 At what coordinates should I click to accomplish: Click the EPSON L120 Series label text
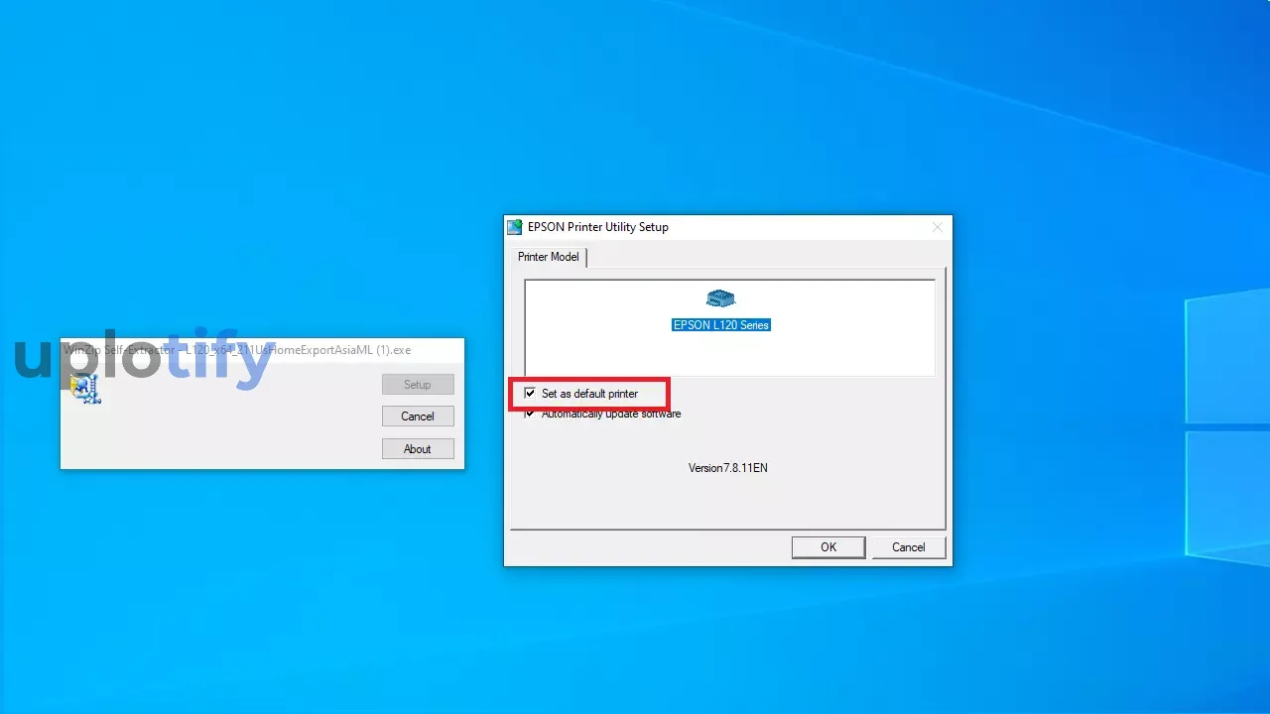click(x=721, y=325)
